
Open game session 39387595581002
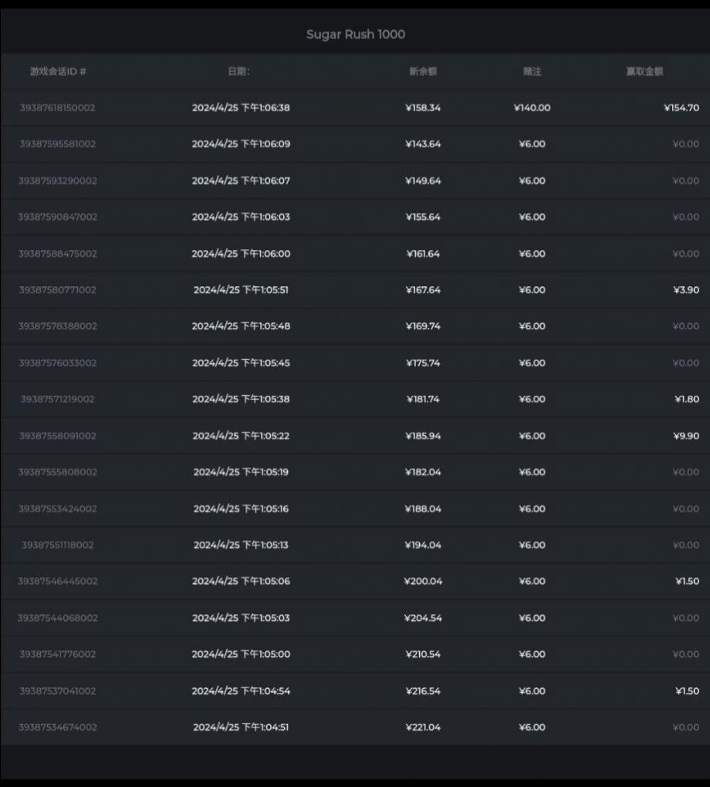[x=58, y=144]
